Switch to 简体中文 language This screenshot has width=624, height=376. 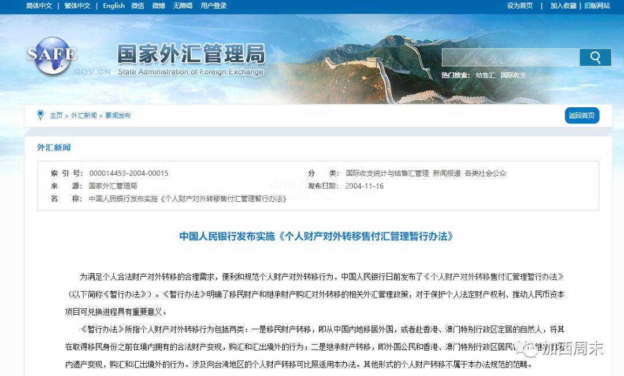coord(39,6)
